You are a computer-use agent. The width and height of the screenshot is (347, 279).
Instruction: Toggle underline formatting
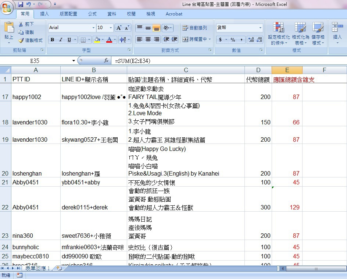(x=69, y=40)
